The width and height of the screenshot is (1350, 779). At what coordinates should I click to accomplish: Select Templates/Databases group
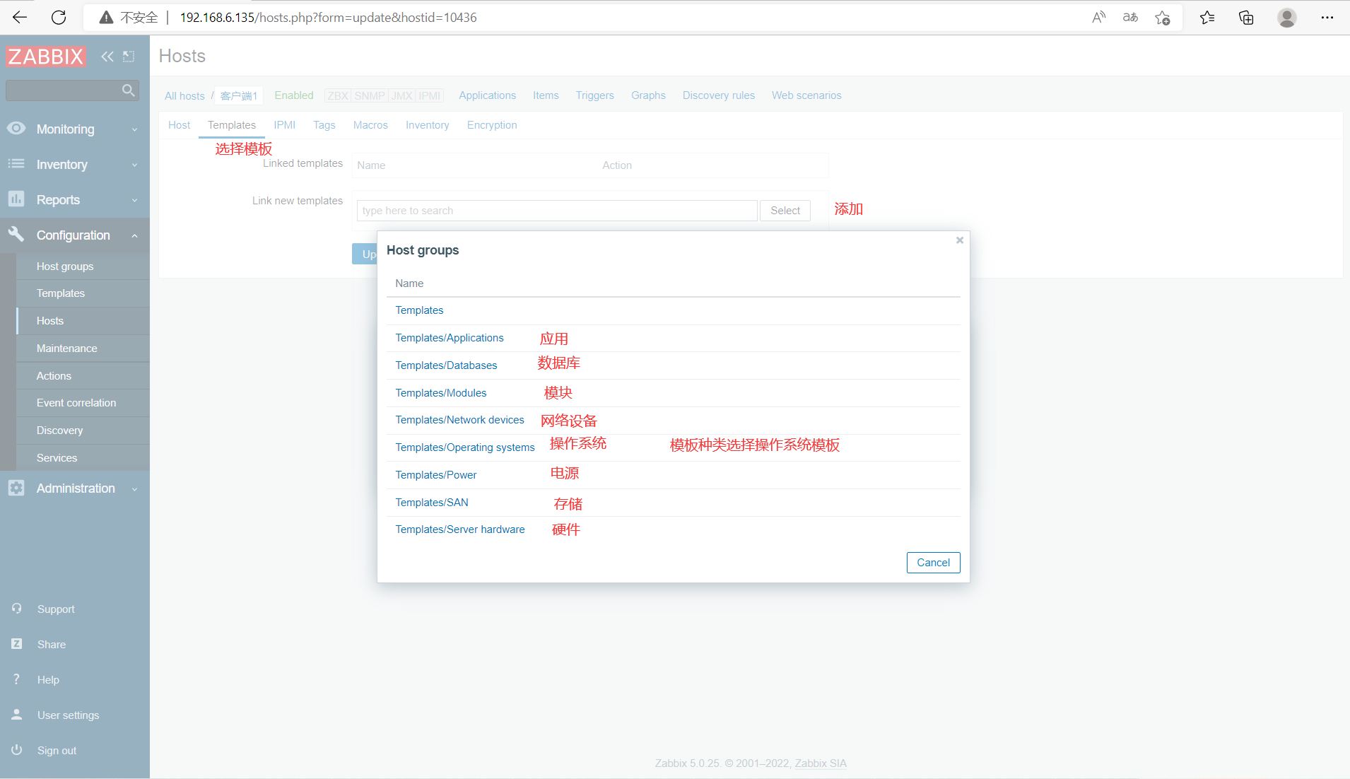pos(446,365)
